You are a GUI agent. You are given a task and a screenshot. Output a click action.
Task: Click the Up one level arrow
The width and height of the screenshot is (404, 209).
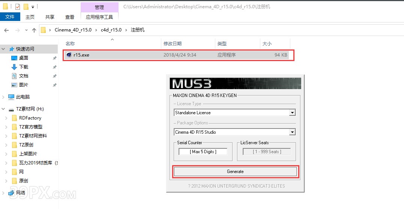click(x=34, y=30)
